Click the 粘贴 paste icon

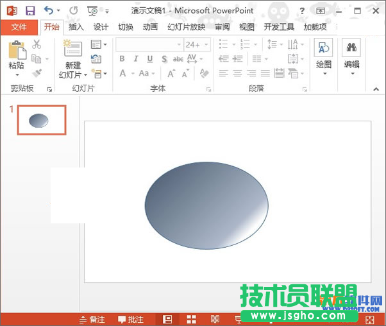[17, 50]
